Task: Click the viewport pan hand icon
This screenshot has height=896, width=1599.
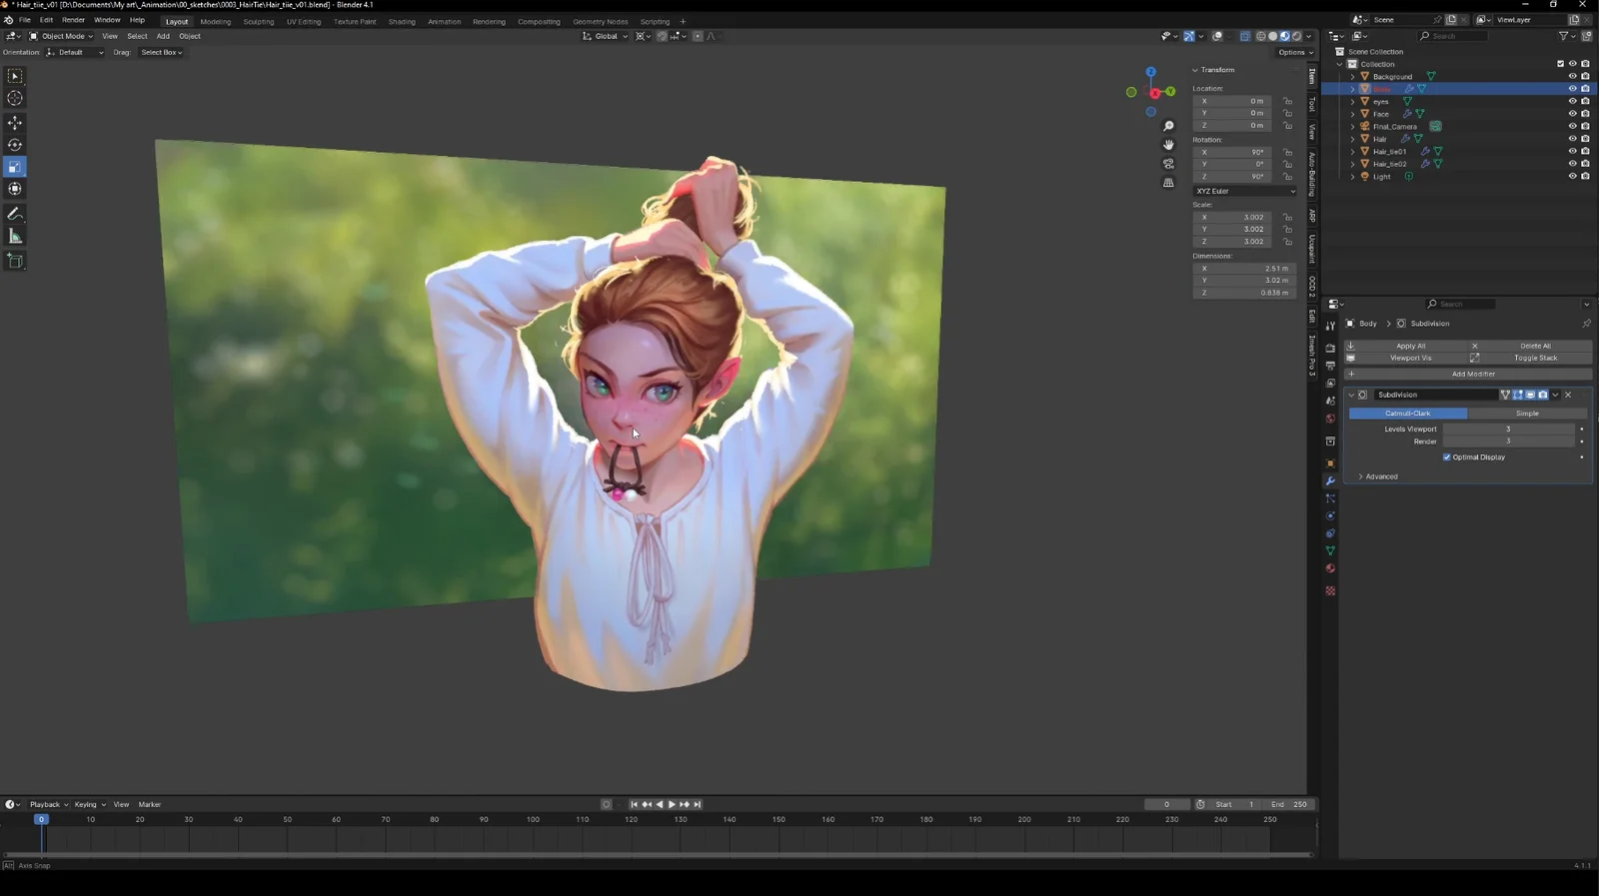Action: pyautogui.click(x=1168, y=145)
